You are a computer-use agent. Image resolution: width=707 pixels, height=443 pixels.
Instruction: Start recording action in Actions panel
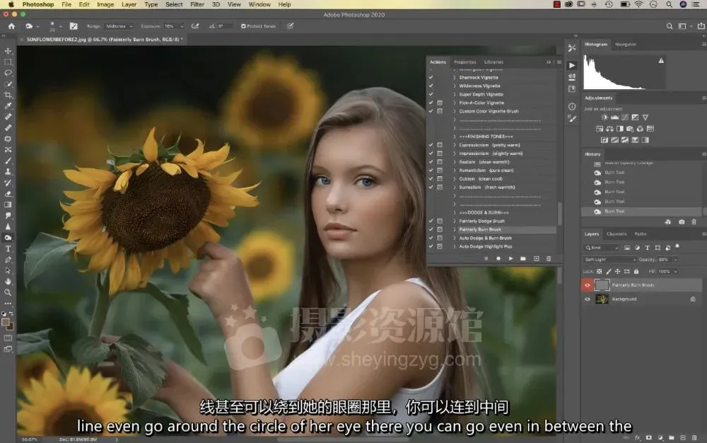(x=498, y=258)
